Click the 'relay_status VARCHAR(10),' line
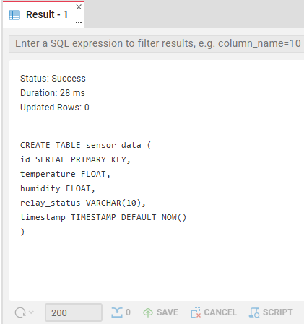Viewport: 304px width, 324px height. coord(83,203)
